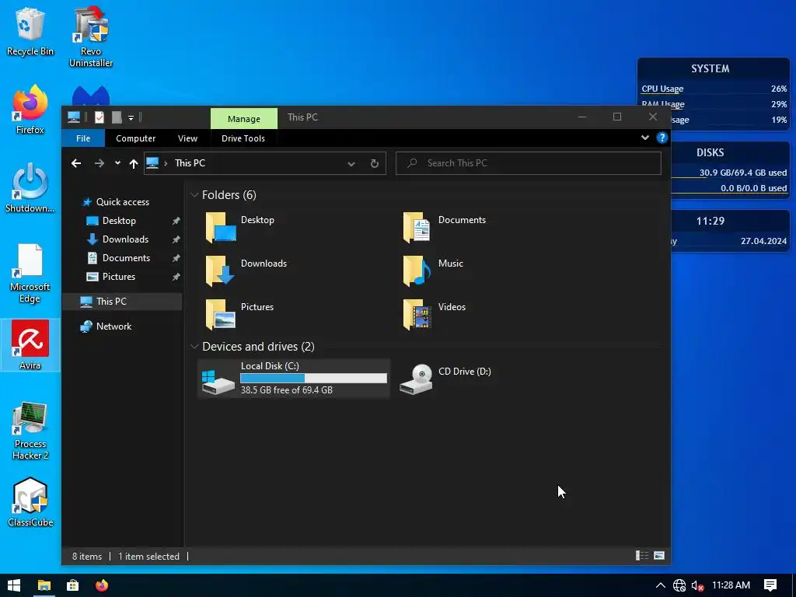Screen dimensions: 796x597
Task: Click File Explorer on the taskbar
Action: (x=44, y=585)
